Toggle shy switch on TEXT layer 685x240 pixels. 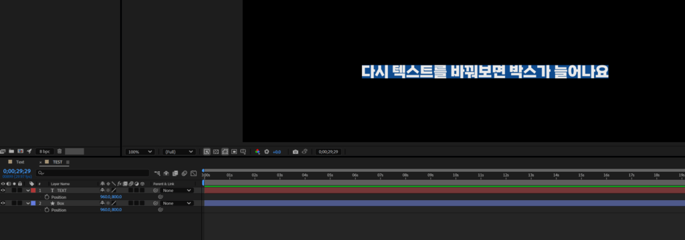click(102, 191)
